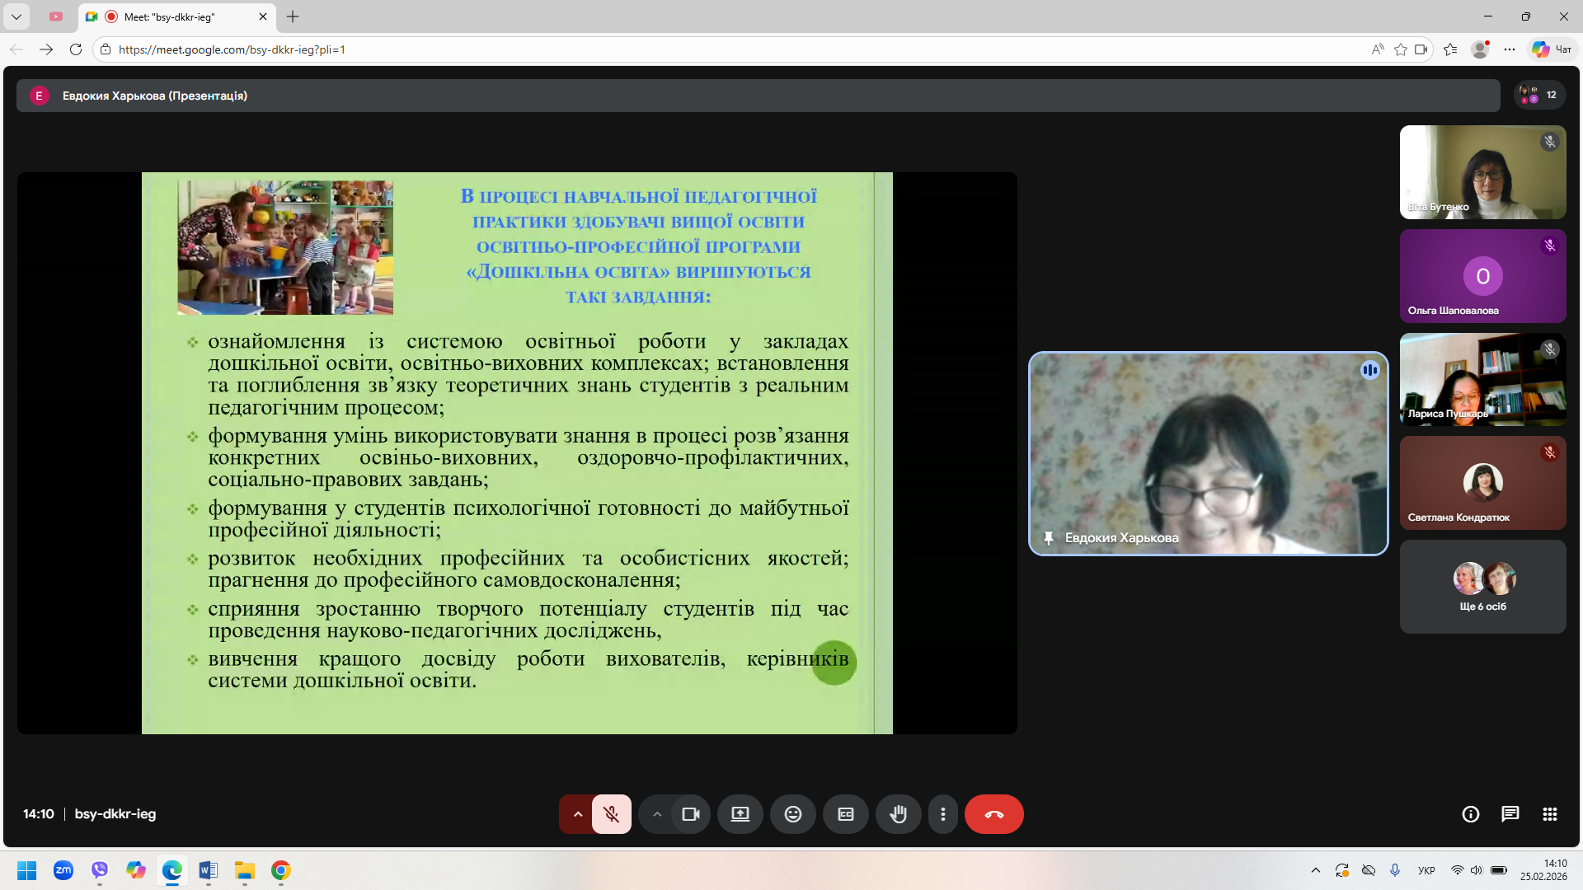Show all 12 participants
1583x890 pixels.
pyautogui.click(x=1540, y=95)
